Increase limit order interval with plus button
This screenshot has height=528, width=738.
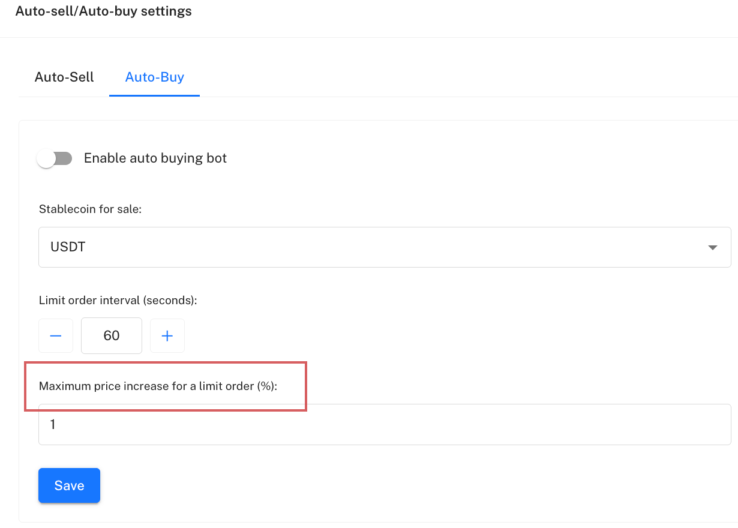point(167,336)
